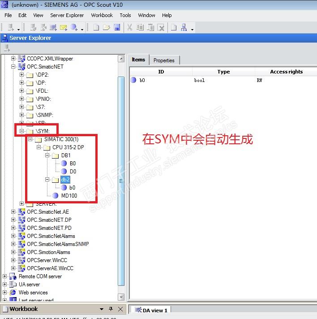
Task: Collapse the \SYM: folder
Action: click(x=21, y=131)
